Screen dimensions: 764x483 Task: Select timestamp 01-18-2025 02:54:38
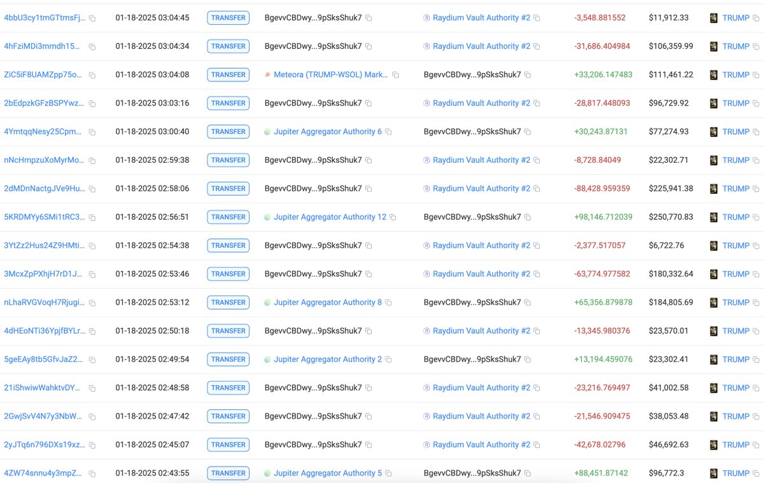[152, 245]
